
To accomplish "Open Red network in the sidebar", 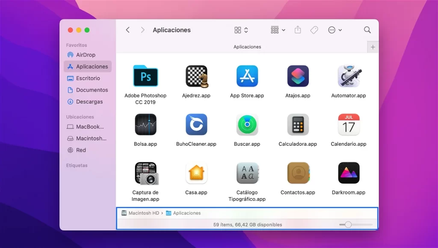I will pyautogui.click(x=88, y=150).
